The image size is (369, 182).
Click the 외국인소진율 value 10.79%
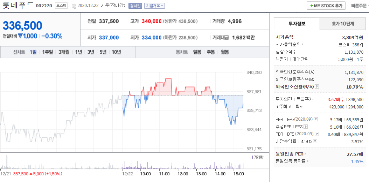[355, 87]
